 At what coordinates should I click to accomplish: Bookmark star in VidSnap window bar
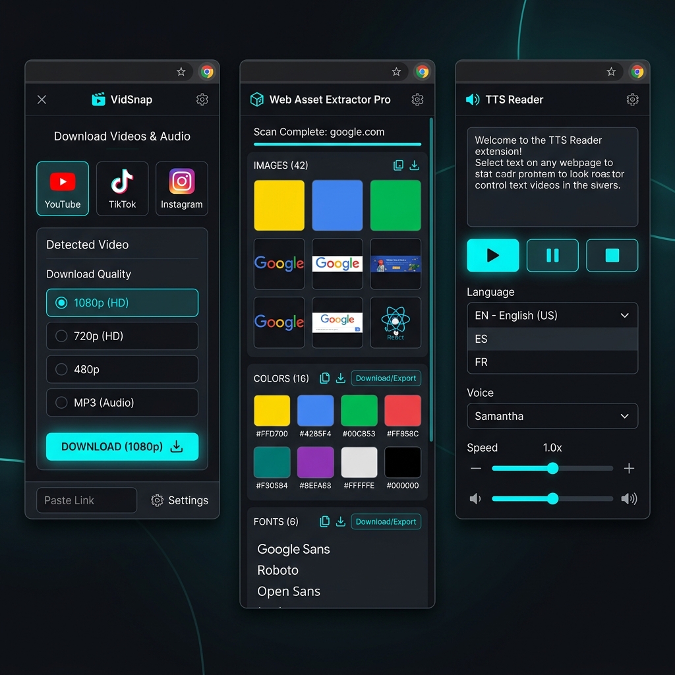point(181,72)
